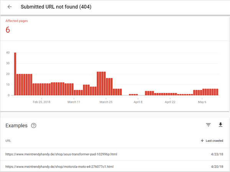Click the URL column header
Image resolution: width=230 pixels, height=172 pixels.
pos(8,141)
